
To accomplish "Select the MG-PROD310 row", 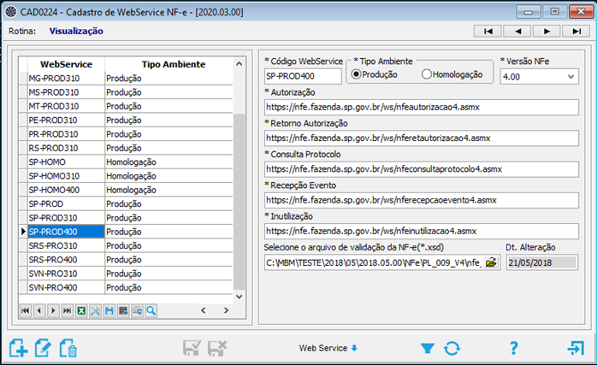I will pos(126,79).
